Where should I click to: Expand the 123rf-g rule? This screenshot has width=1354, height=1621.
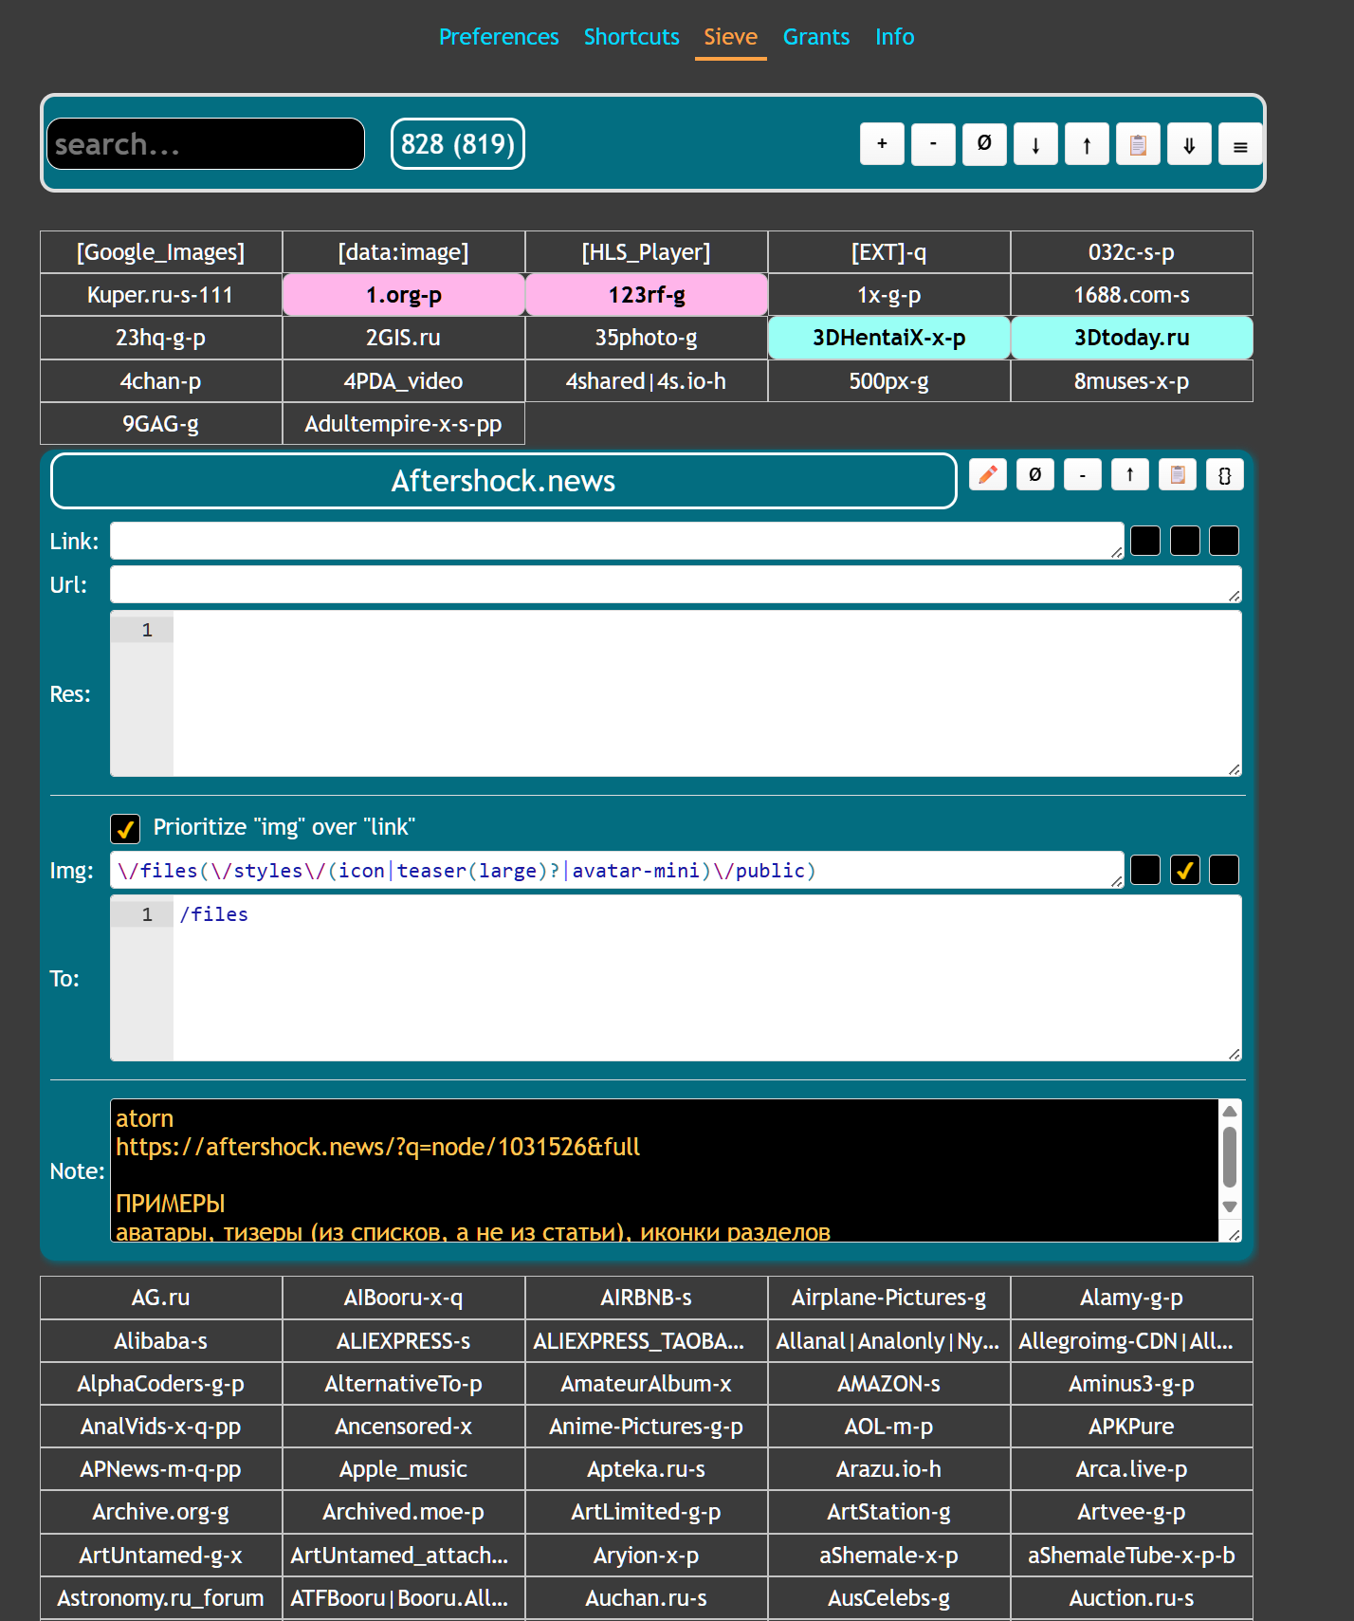pyautogui.click(x=647, y=295)
